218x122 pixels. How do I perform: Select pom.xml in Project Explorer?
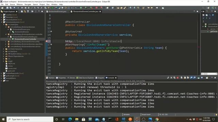pyautogui.click(x=11, y=71)
